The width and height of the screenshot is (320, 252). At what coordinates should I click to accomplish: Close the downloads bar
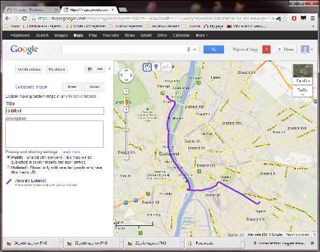pos(312,243)
